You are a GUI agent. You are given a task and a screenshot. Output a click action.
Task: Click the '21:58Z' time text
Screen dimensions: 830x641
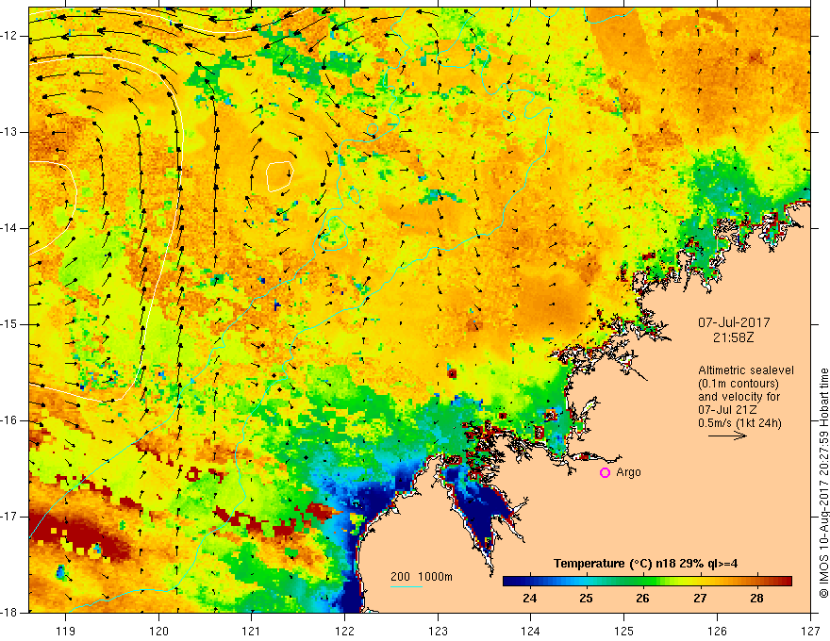[x=733, y=337]
